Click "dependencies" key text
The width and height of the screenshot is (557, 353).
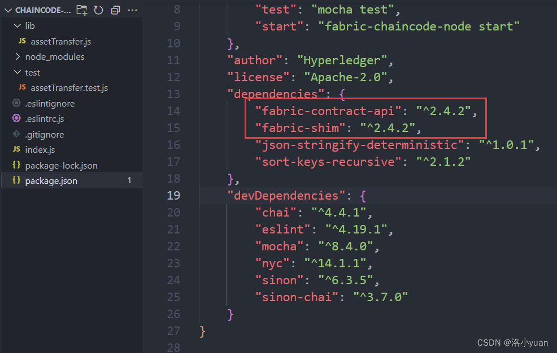click(276, 94)
